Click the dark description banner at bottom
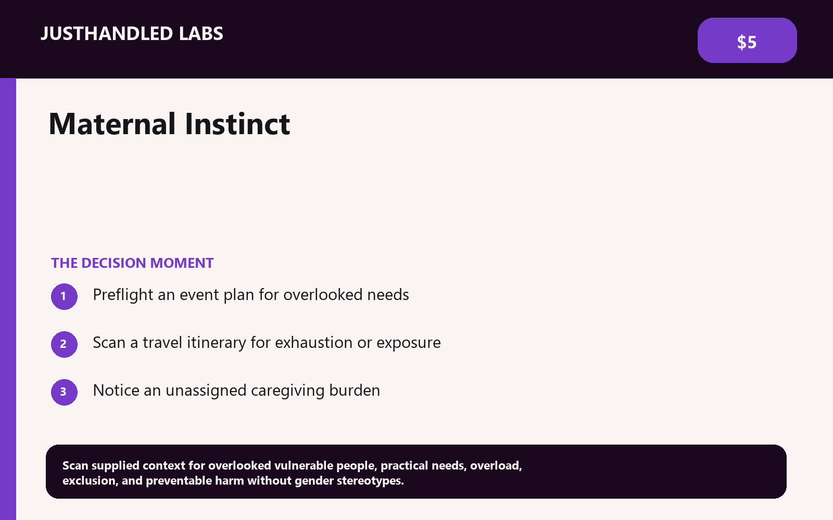The width and height of the screenshot is (833, 520). coord(416,472)
